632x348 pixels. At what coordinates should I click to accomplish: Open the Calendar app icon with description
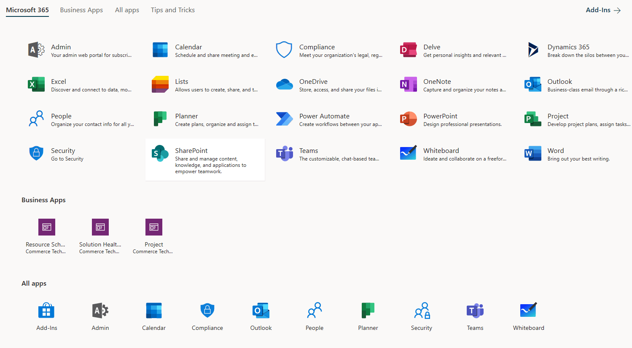(x=160, y=50)
